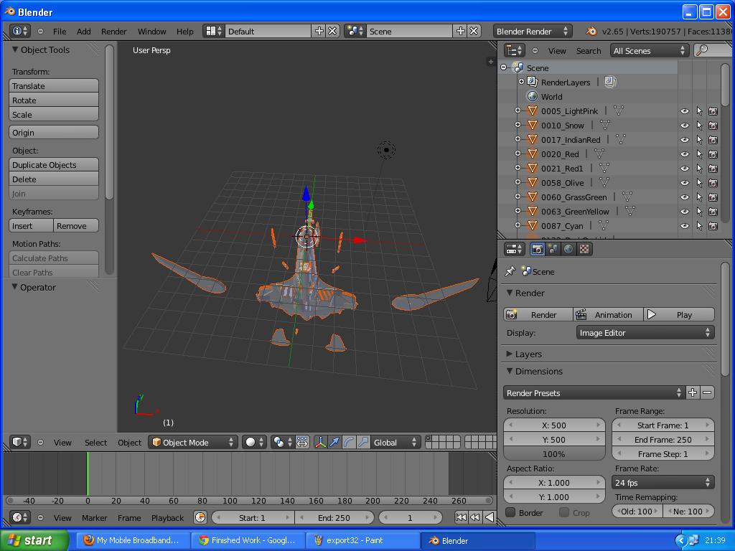This screenshot has height=551, width=735.
Task: Pin the Scene properties context
Action: tap(510, 271)
